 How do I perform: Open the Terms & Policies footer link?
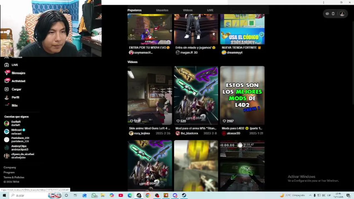click(x=14, y=177)
